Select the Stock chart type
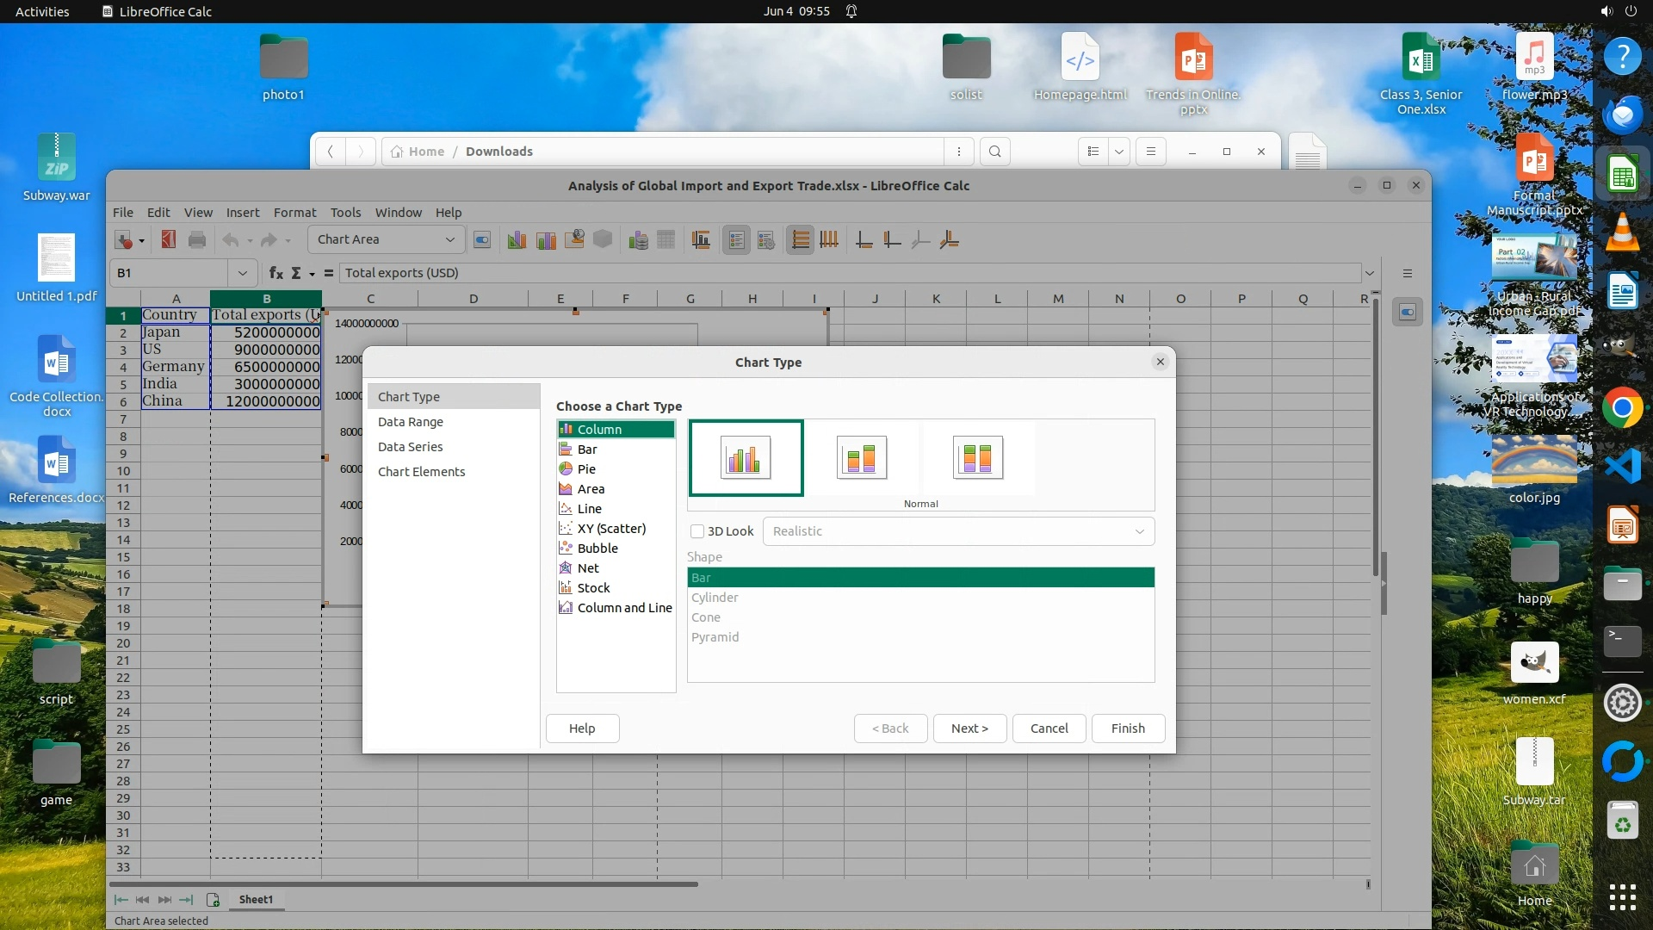 593,588
